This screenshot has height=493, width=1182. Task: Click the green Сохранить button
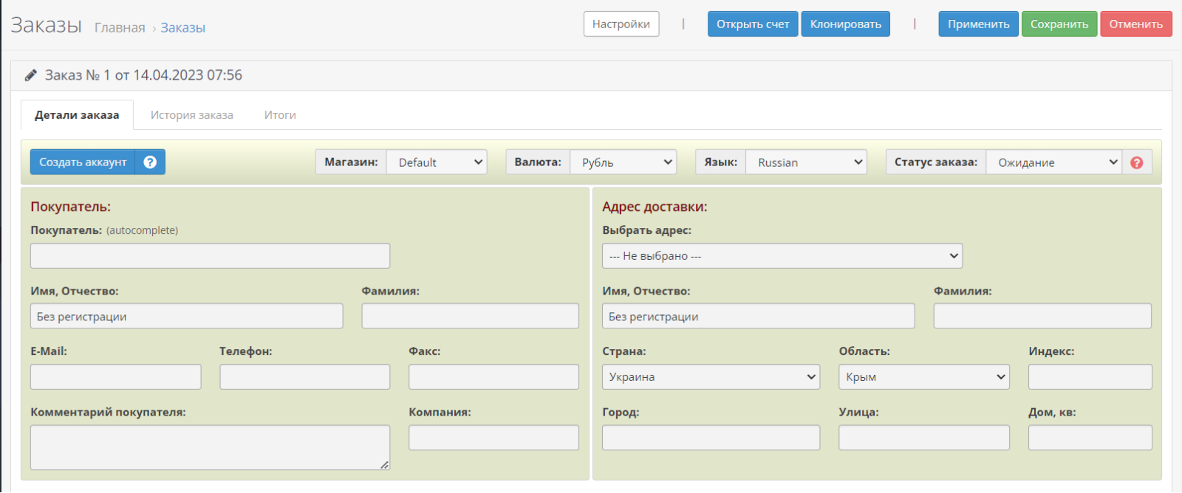point(1059,24)
